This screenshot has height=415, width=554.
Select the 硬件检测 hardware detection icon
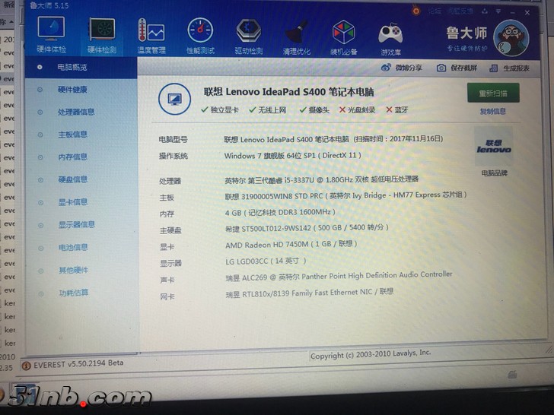click(x=102, y=36)
